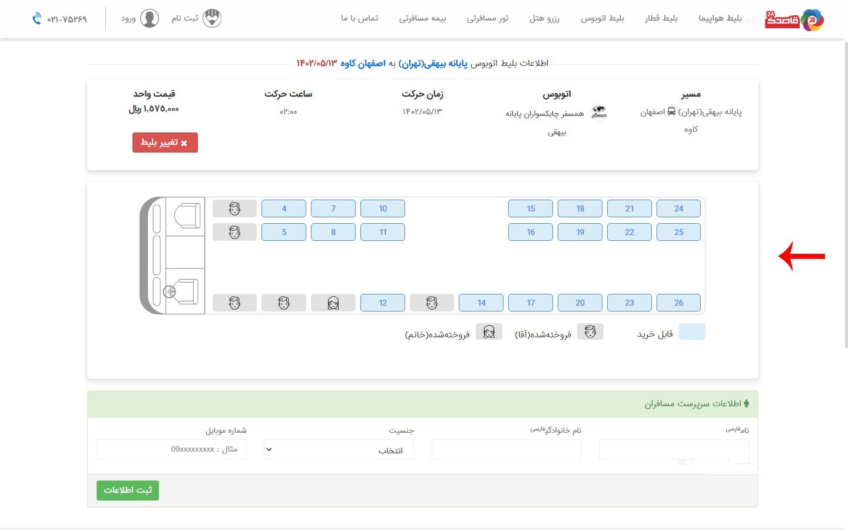Click the green ثبت اطلاعات button

tap(128, 490)
